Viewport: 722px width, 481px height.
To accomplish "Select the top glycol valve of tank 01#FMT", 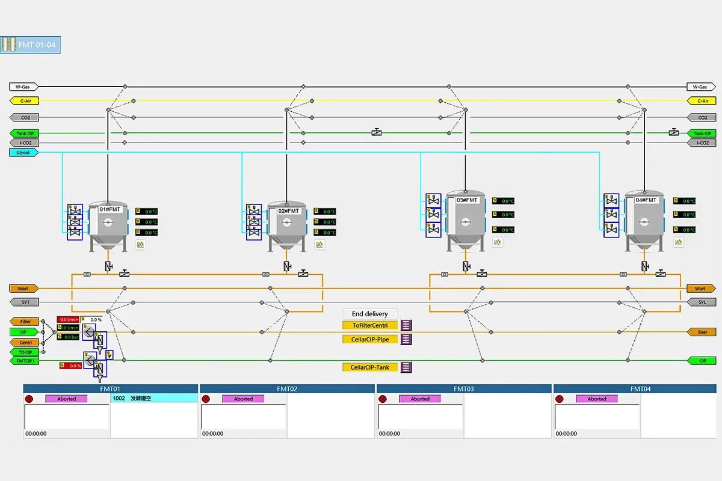I will tap(75, 210).
